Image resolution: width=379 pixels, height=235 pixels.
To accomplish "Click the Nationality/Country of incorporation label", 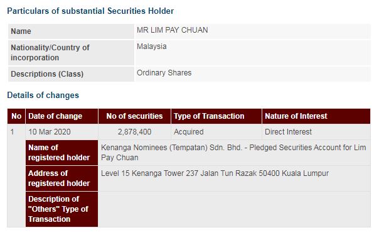I will [x=50, y=53].
